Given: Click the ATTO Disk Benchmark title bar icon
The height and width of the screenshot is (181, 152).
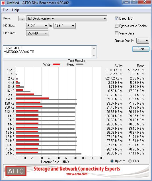Looking at the screenshot, I should [x=3, y=3].
